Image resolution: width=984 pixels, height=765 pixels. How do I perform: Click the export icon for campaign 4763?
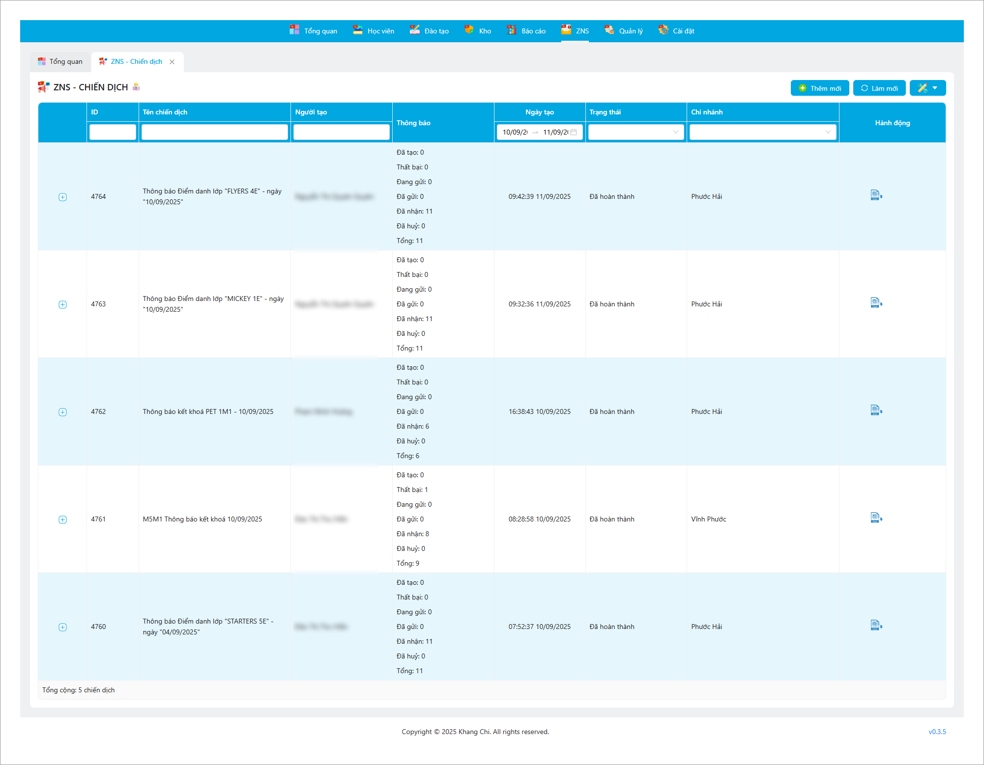point(876,303)
